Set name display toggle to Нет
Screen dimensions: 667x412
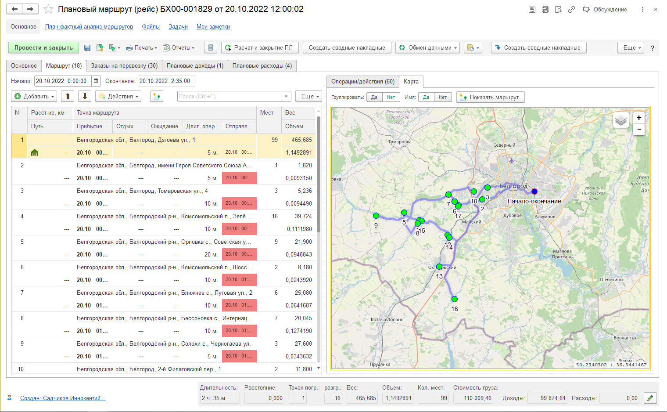(x=443, y=97)
